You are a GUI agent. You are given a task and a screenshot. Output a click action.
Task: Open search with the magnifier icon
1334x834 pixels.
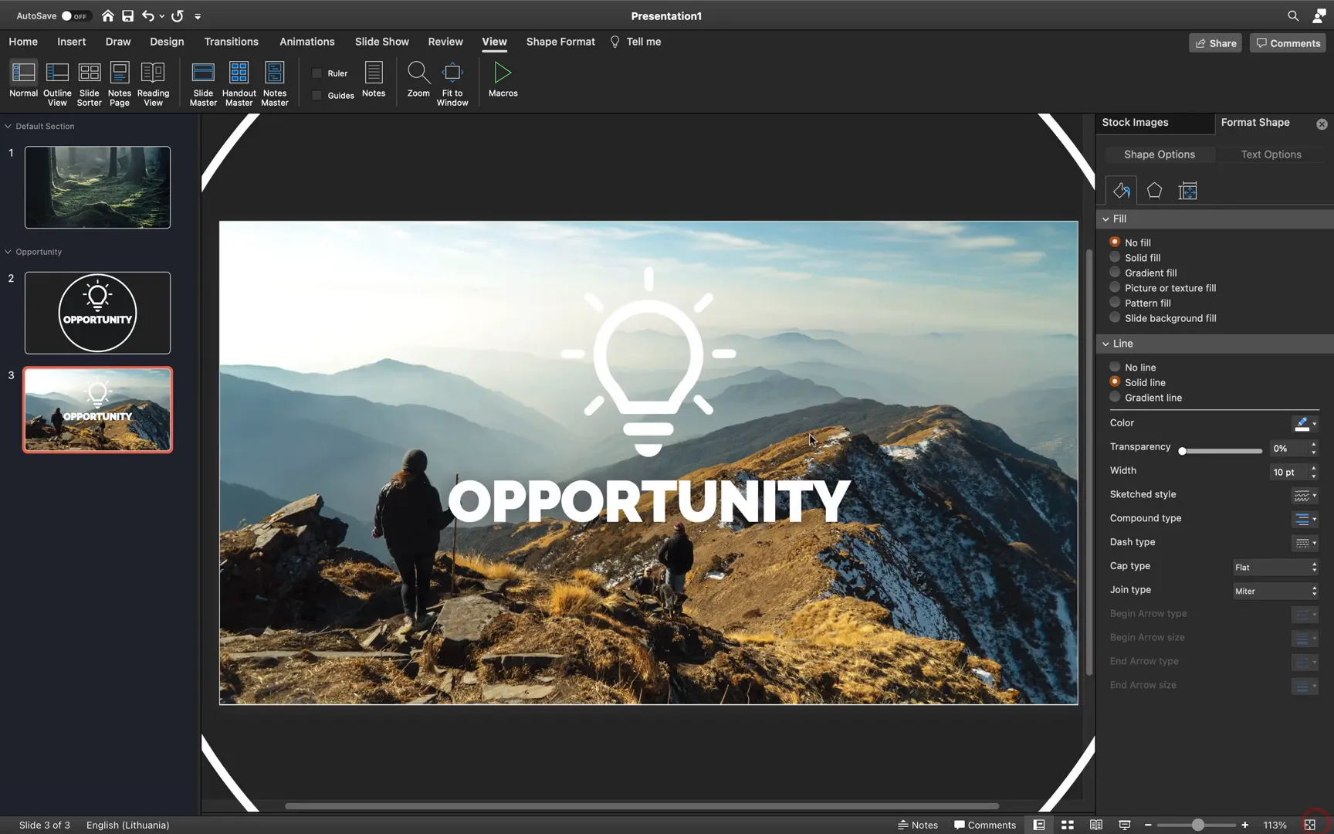click(1293, 15)
